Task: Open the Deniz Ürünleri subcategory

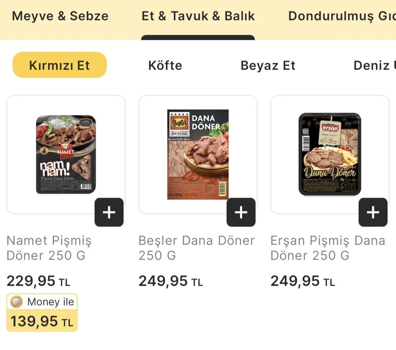Action: point(374,65)
